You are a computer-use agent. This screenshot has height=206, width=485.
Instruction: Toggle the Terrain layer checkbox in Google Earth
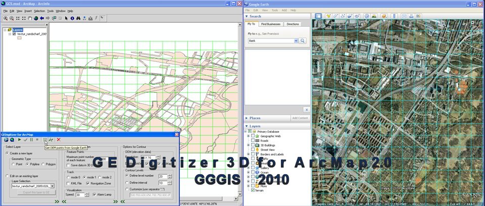[253, 190]
